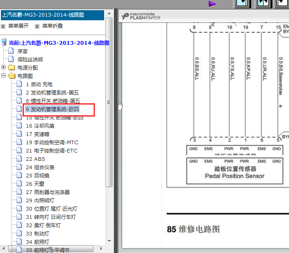289x253 pixels.
Task: Click page icon of 21 电子控制空调-ETC
Action: pos(19,150)
